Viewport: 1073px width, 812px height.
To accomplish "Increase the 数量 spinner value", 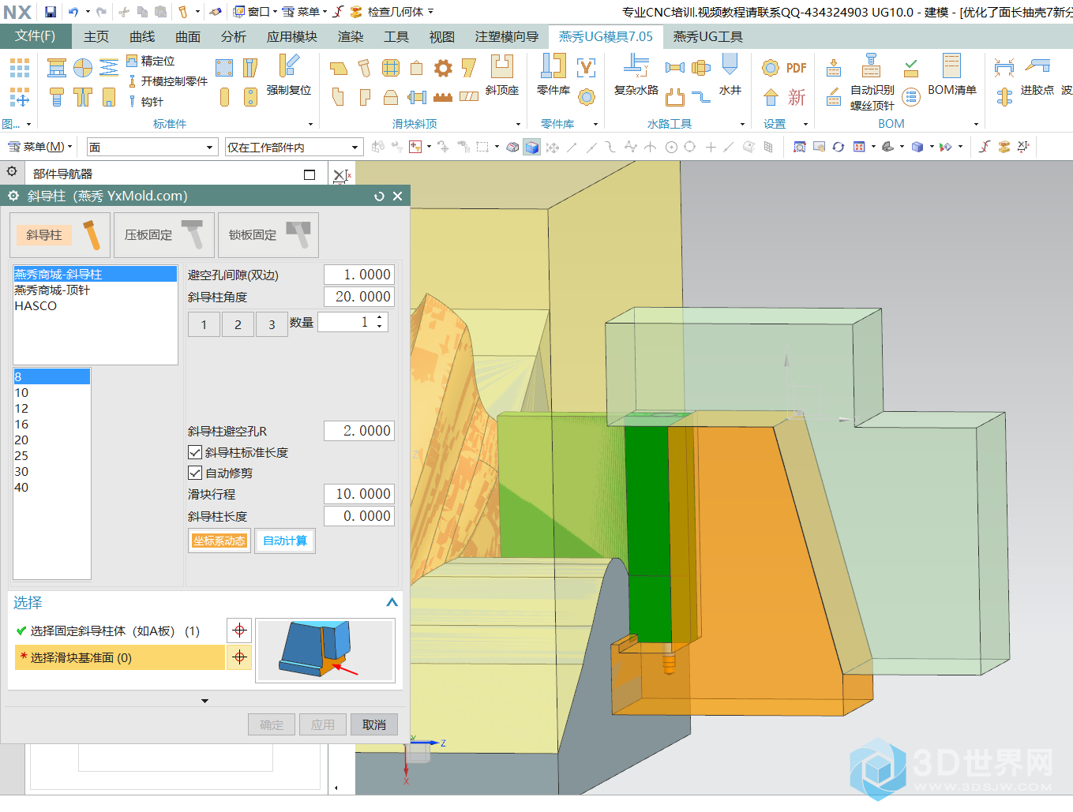I will tap(380, 318).
